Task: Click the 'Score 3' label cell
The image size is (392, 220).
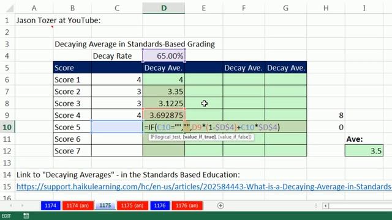Action: click(72, 103)
